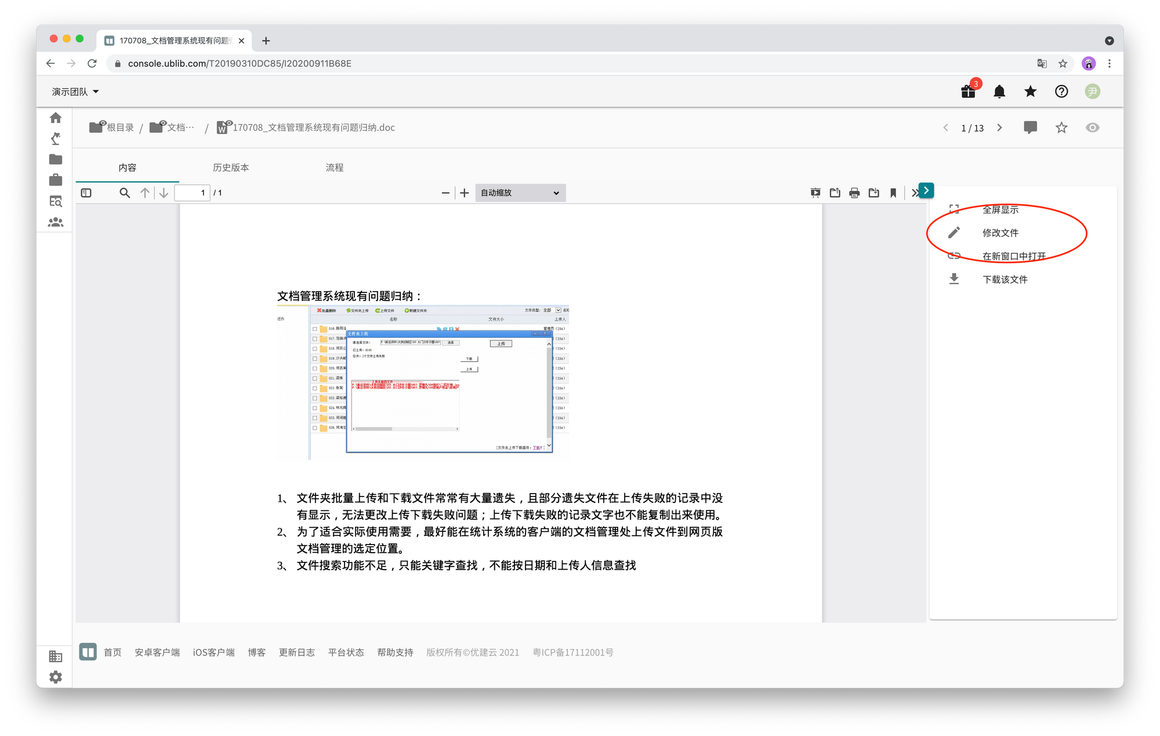Expand the 演示团队 team dropdown
Screen dimensions: 1160x736
tap(75, 92)
